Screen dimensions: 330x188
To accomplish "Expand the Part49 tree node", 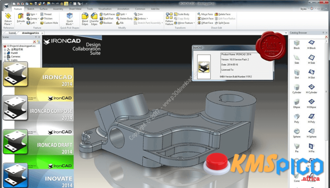I will coord(5,53).
